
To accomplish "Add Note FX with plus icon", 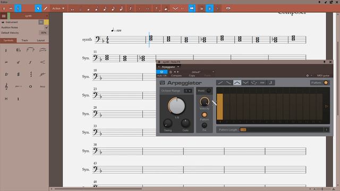I will (x=159, y=62).
